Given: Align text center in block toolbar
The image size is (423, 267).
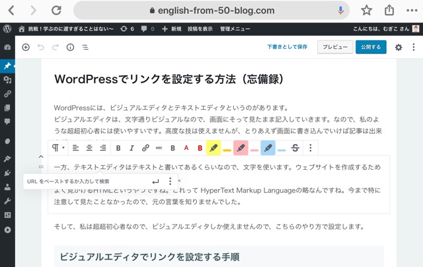Looking at the screenshot, I should [x=89, y=148].
